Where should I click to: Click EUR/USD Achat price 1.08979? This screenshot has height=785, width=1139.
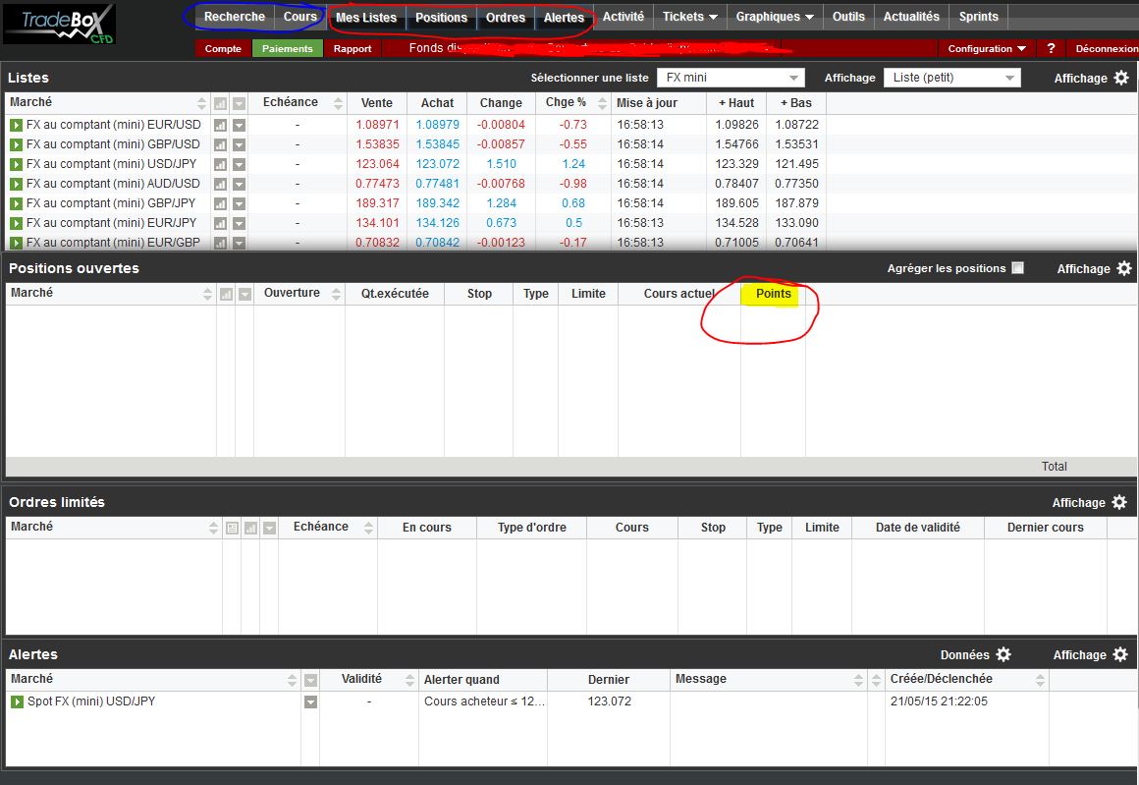click(x=437, y=125)
